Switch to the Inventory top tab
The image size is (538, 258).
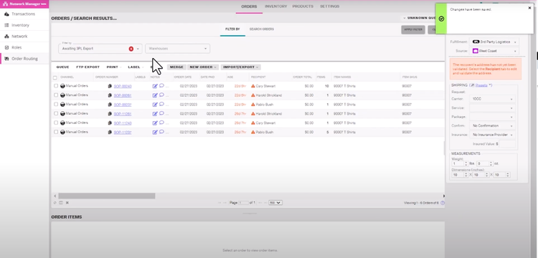(x=276, y=6)
